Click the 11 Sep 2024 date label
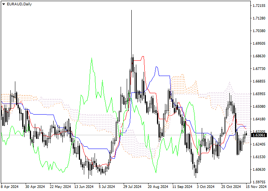 tap(182, 187)
